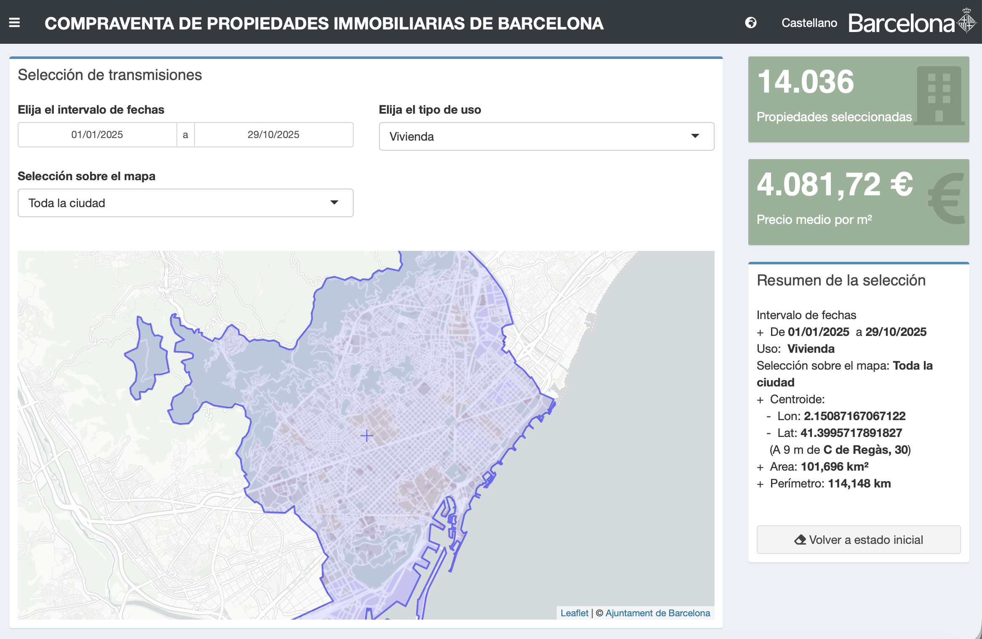Click the Barcelona city crest logo

(x=966, y=21)
